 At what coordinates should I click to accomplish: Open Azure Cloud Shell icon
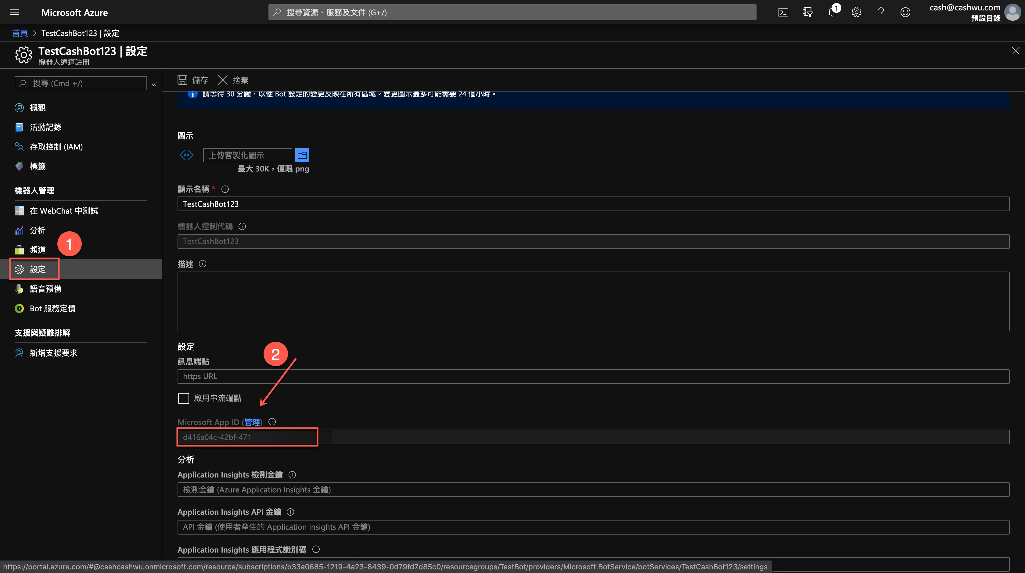(x=783, y=12)
